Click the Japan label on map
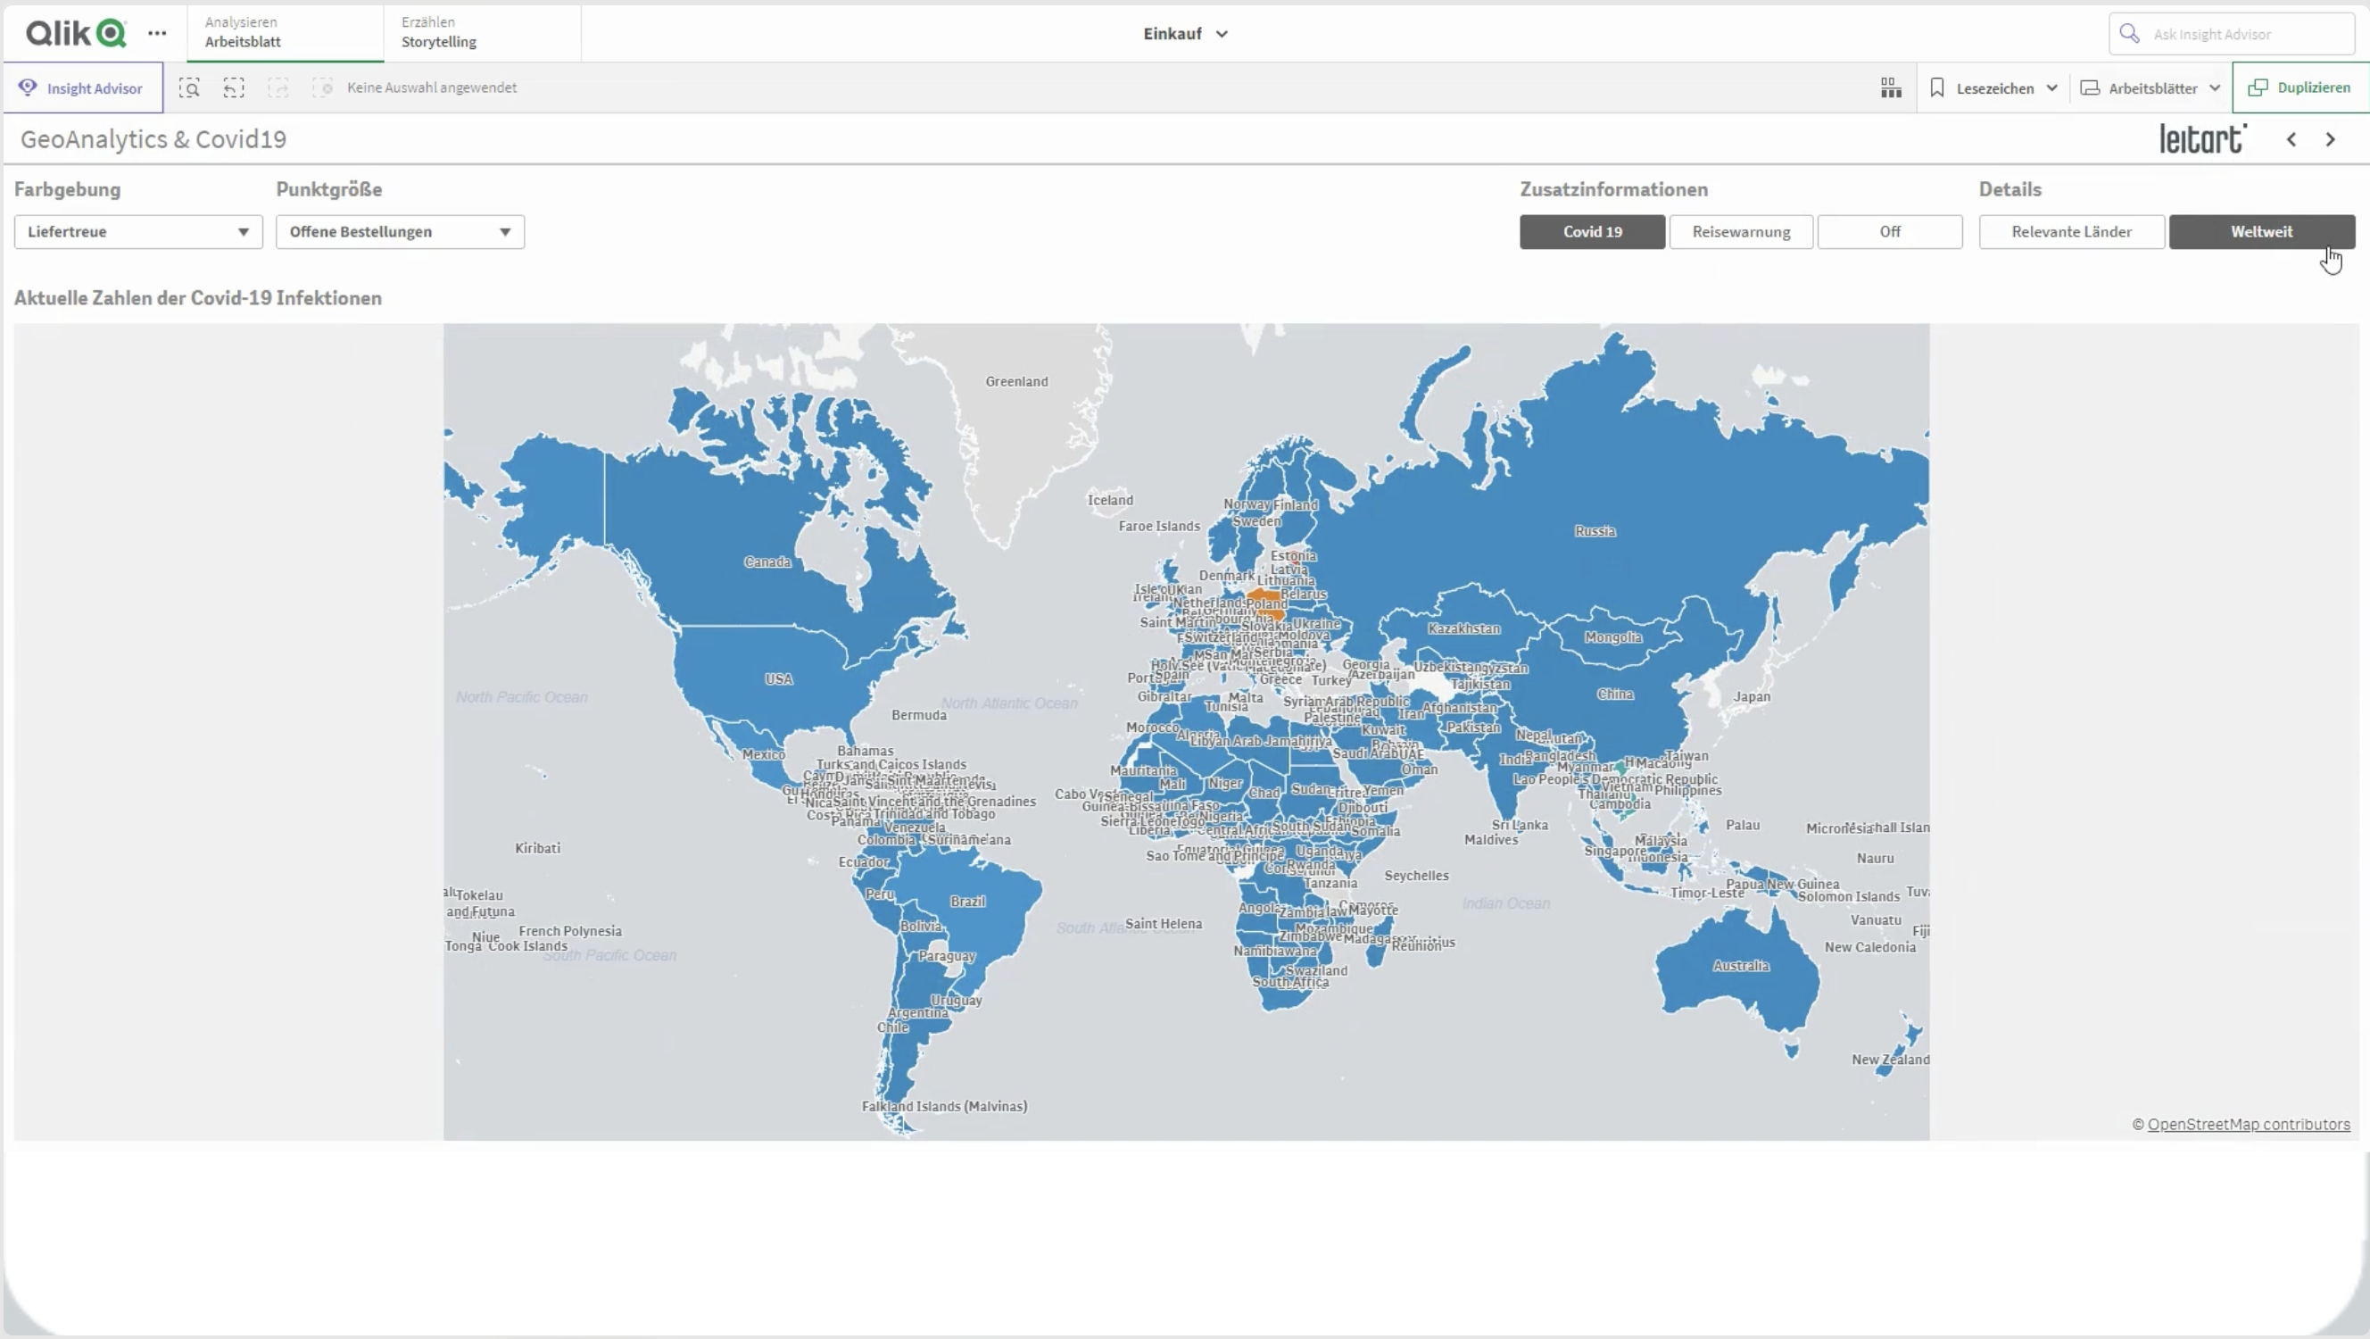 pos(1752,696)
